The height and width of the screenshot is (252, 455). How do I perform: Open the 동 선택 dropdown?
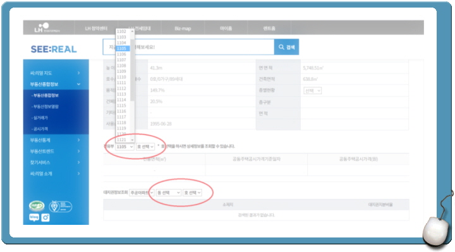[168, 193]
